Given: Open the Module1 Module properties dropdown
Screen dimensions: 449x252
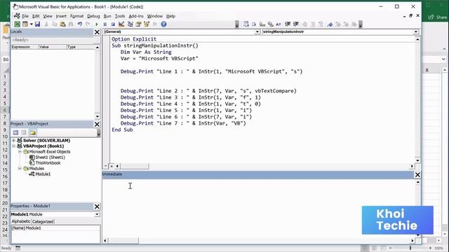Looking at the screenshot, I should tap(97, 214).
